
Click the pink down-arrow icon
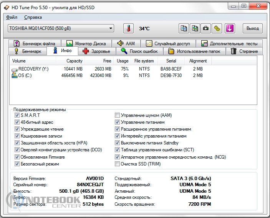pyautogui.click(x=230, y=28)
